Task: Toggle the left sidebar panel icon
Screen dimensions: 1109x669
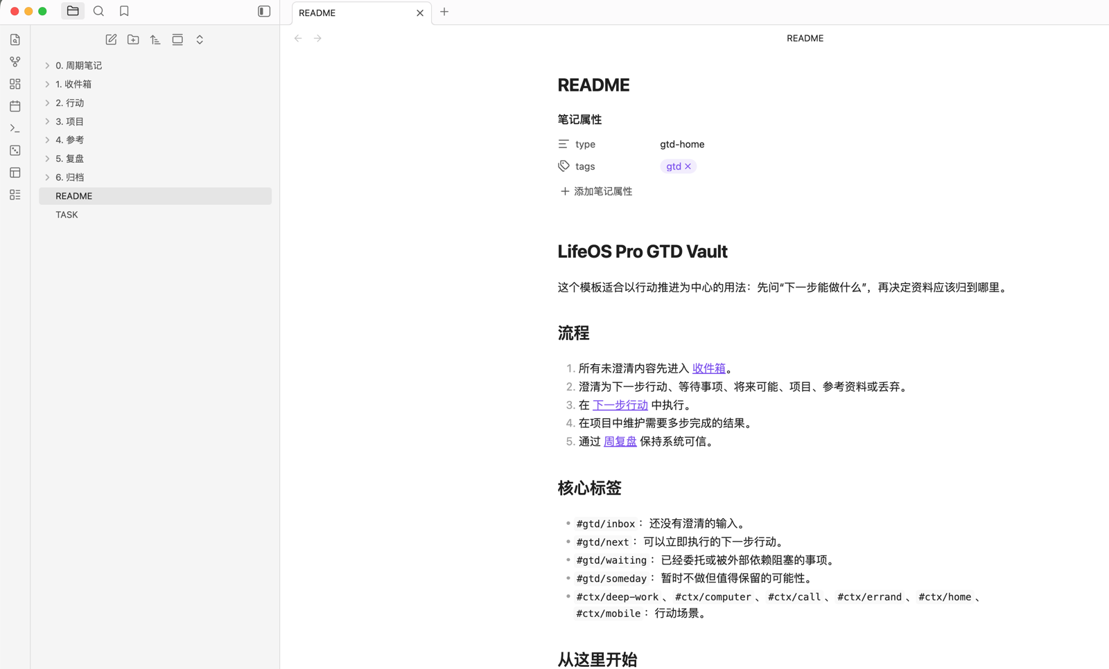Action: [264, 11]
